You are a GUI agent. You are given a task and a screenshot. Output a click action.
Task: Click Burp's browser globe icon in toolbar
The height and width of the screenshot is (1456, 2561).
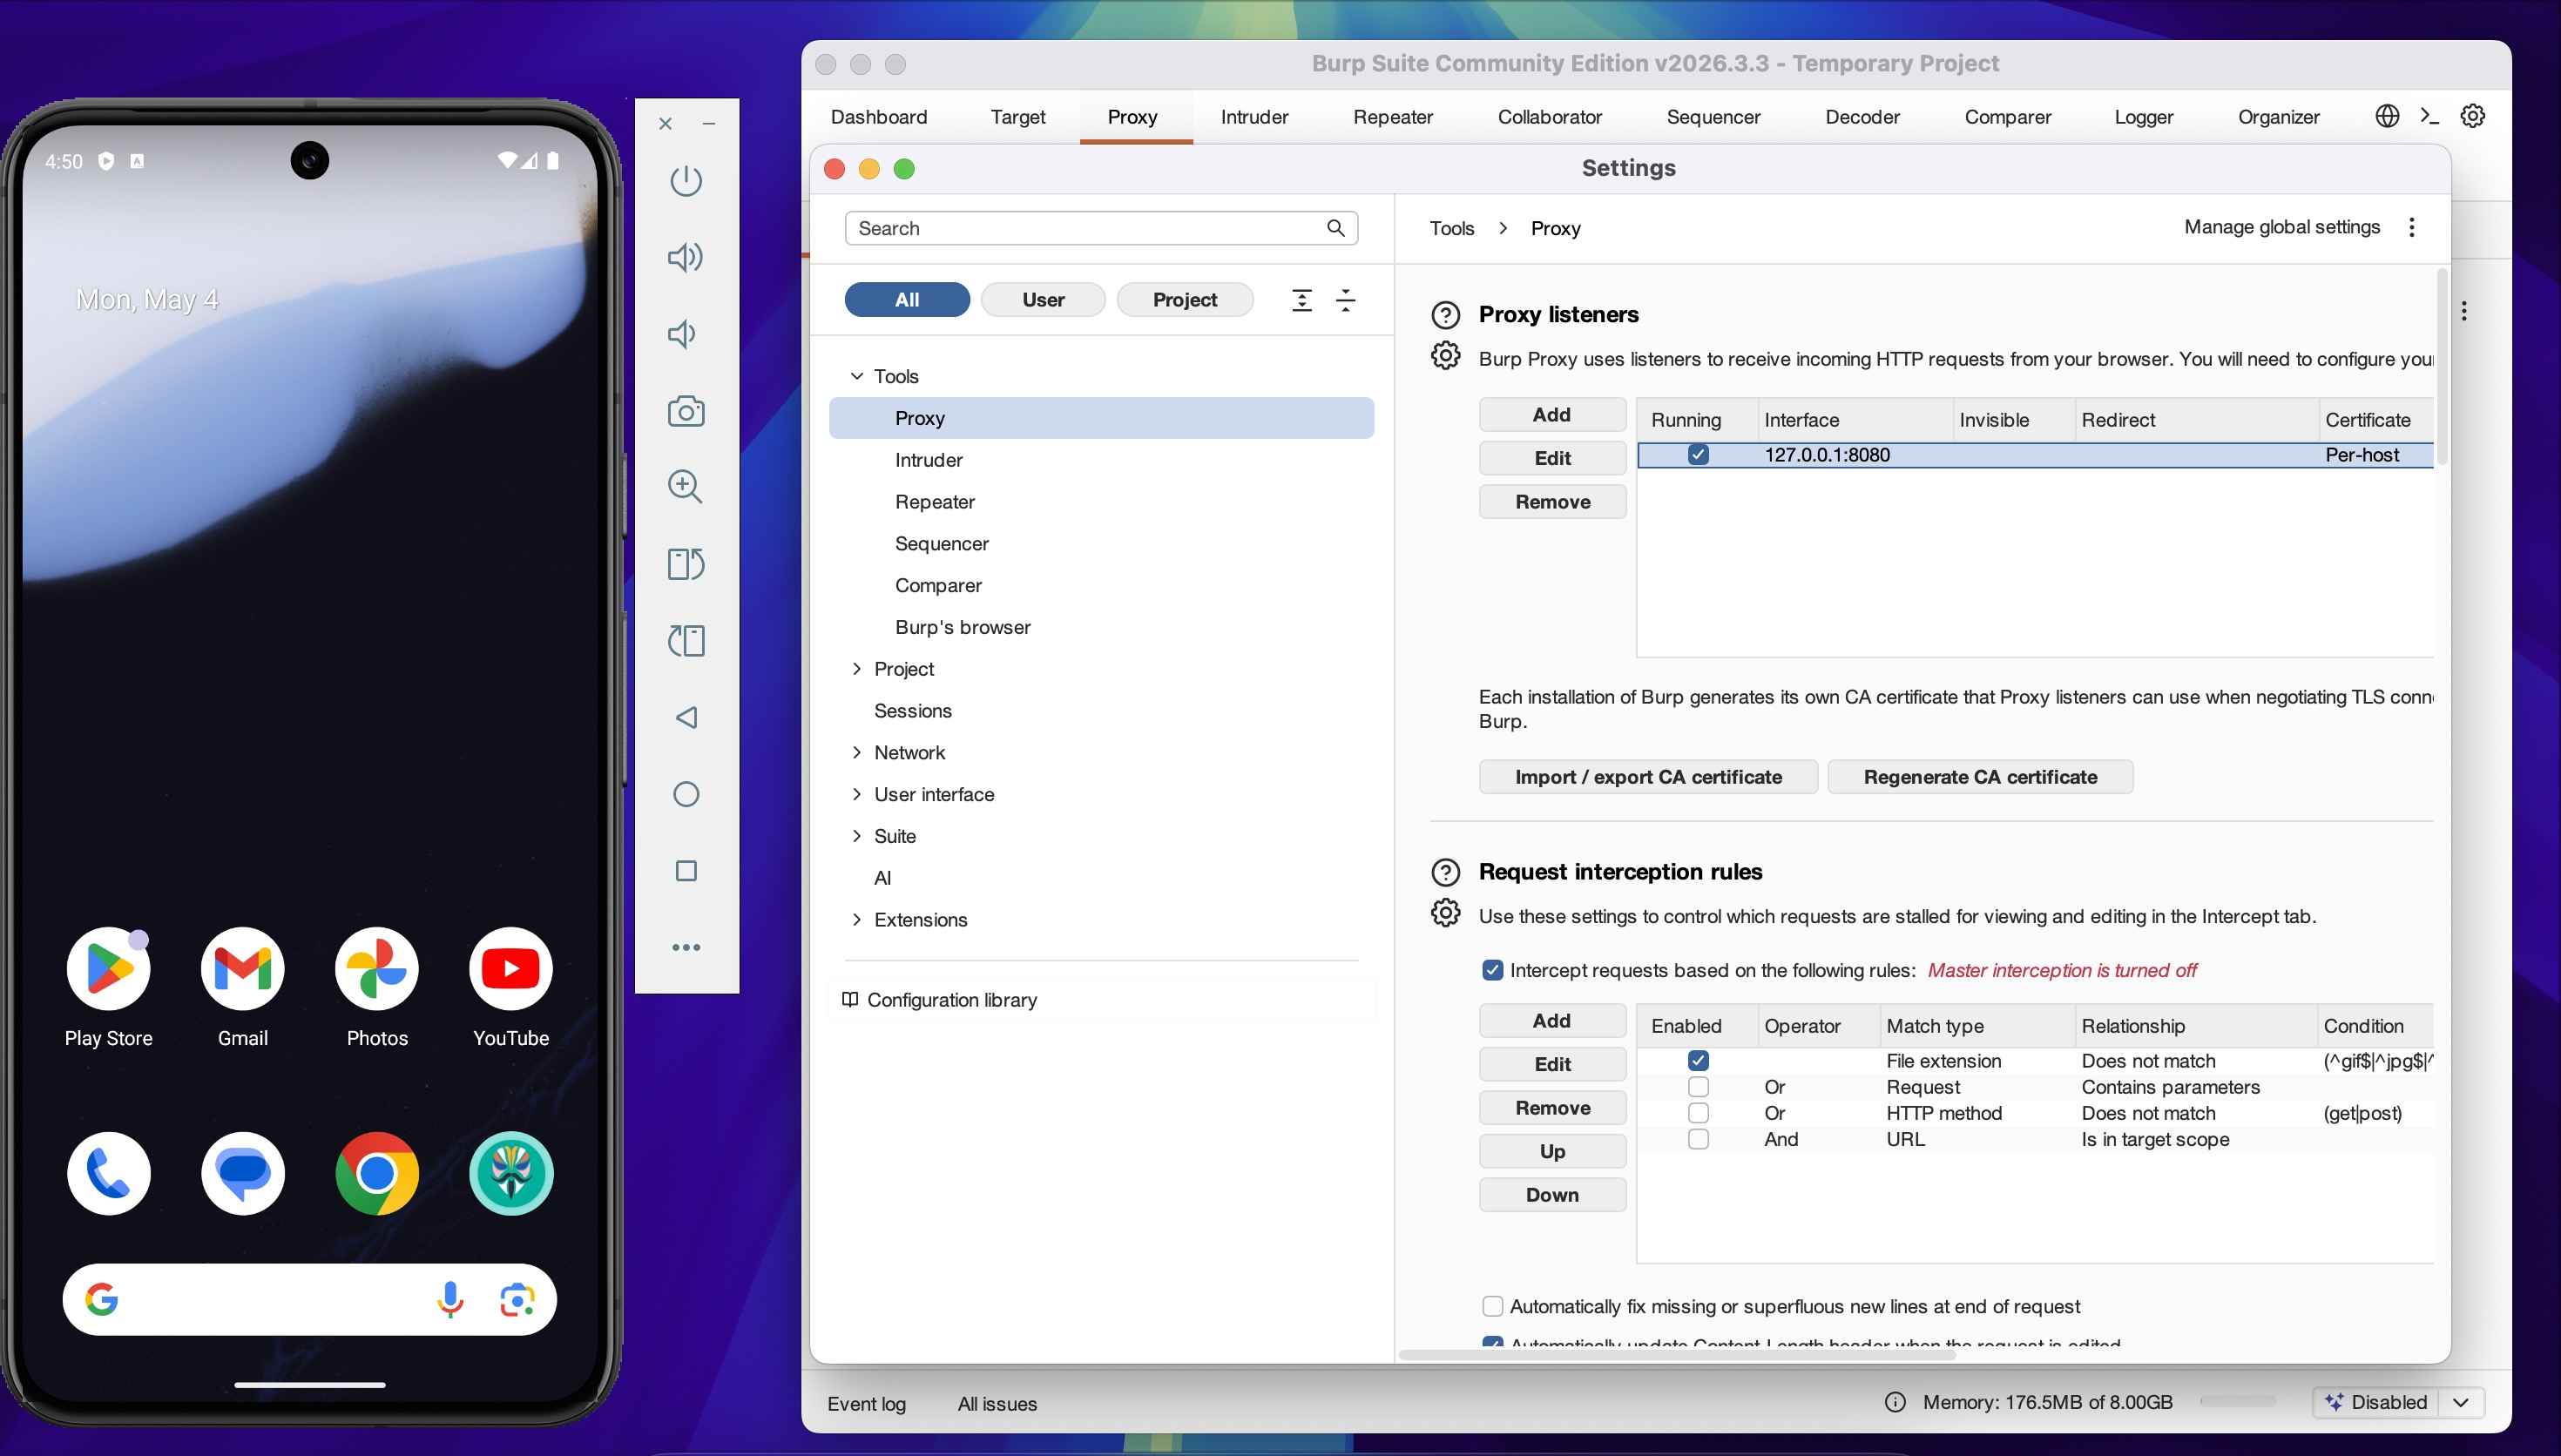[2387, 116]
